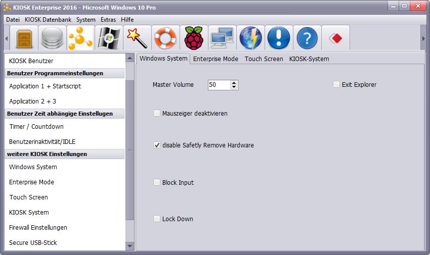
Task: Switch to the Windows System tab
Action: [x=163, y=59]
